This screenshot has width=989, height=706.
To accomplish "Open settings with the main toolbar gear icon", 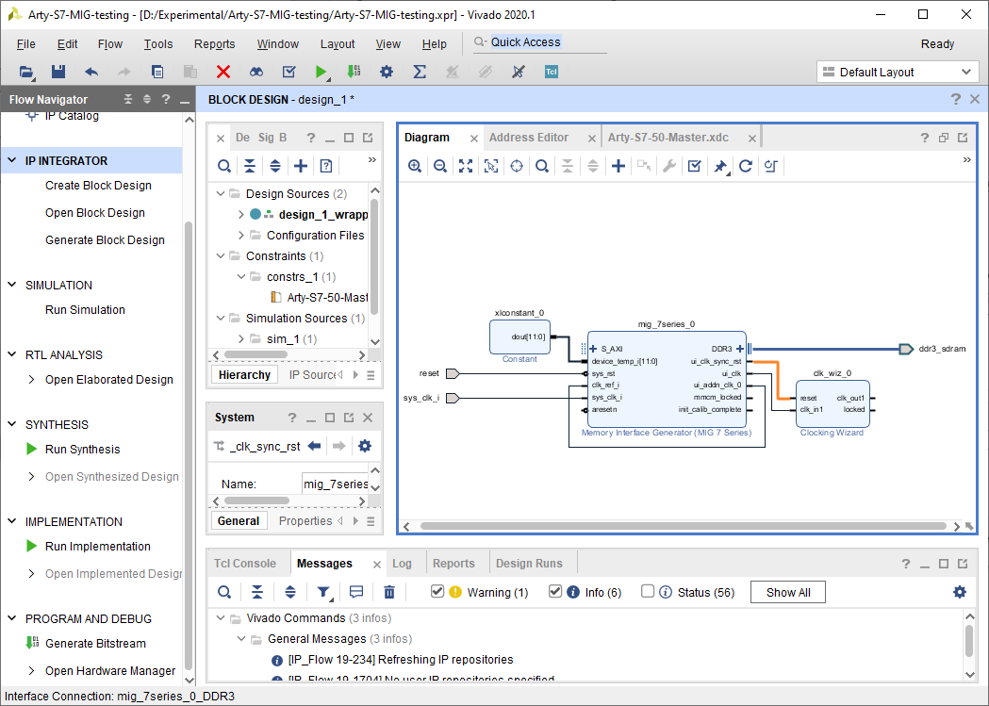I will point(387,72).
